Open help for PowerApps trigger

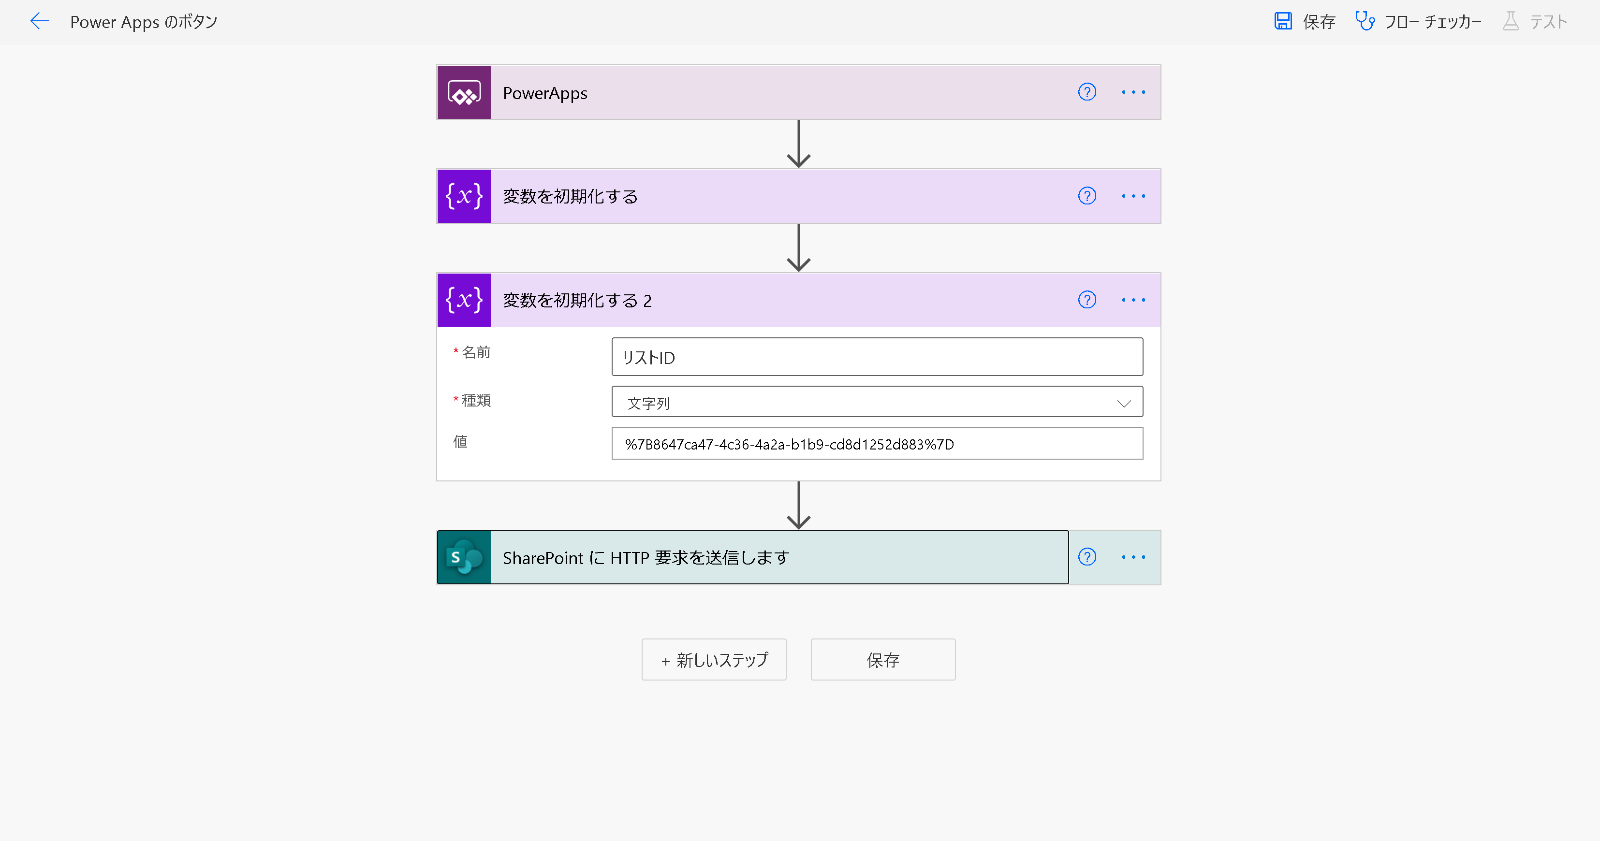[1086, 92]
